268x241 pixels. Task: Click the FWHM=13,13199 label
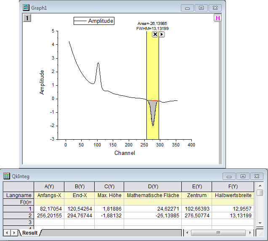152,28
